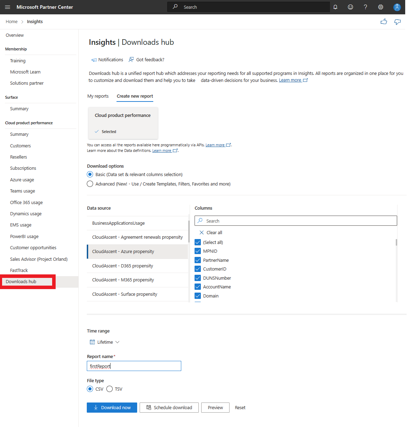The height and width of the screenshot is (427, 408).
Task: Uncheck the CustomerID column
Action: pos(198,269)
